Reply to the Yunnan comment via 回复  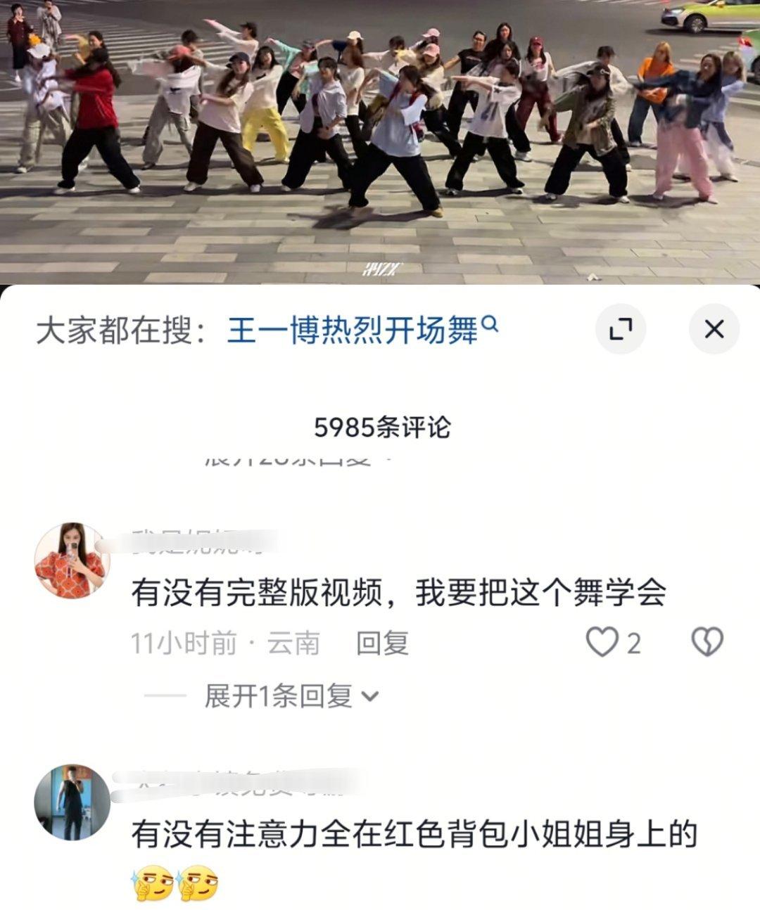[x=382, y=643]
